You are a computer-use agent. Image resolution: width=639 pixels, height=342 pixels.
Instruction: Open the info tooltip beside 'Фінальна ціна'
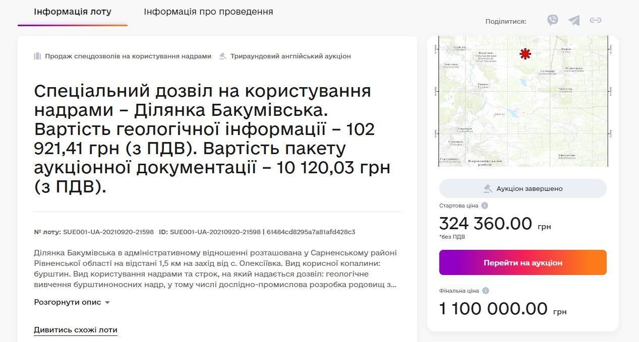point(485,290)
